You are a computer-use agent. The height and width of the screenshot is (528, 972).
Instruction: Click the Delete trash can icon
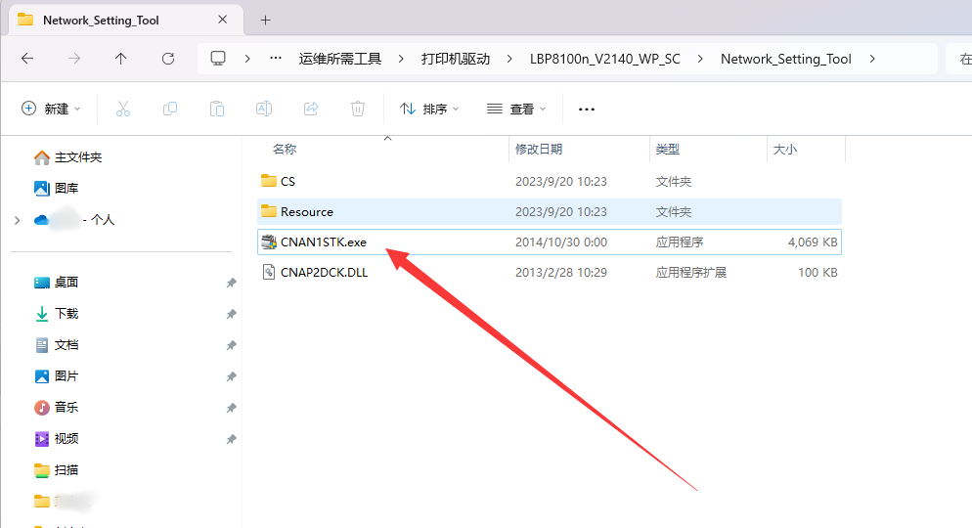coord(358,110)
